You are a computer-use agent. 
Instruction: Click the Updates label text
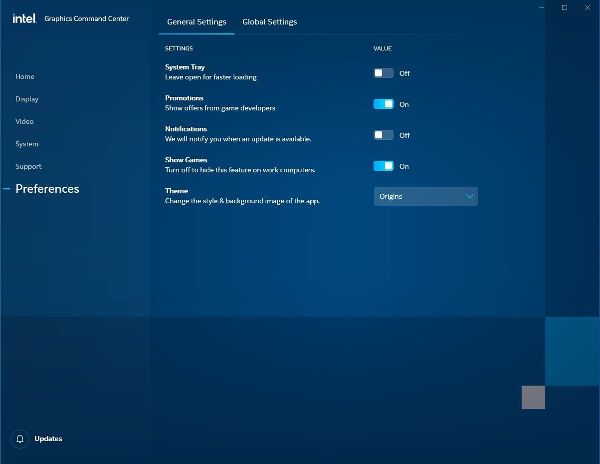tap(48, 439)
